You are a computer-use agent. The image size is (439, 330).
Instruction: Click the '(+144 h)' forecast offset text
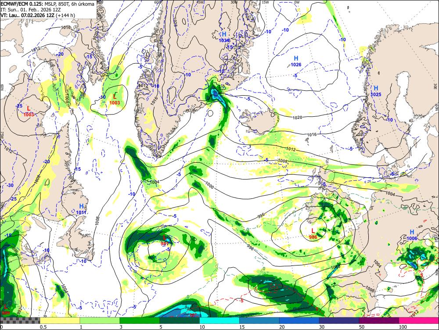pos(65,15)
